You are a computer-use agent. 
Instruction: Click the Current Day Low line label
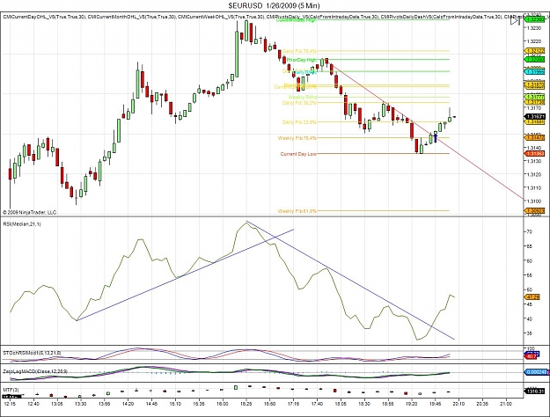tap(298, 154)
